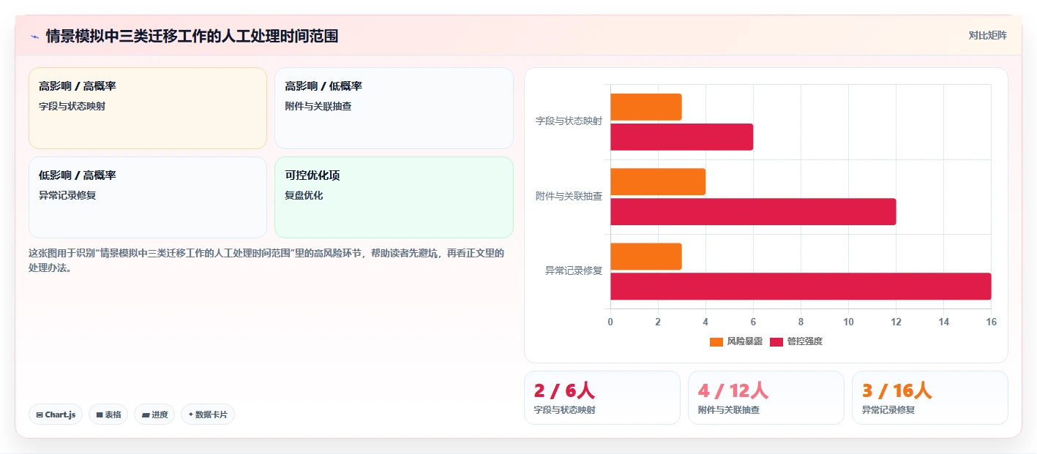Click the orange bar for 字段与状态映射

[x=646, y=107]
